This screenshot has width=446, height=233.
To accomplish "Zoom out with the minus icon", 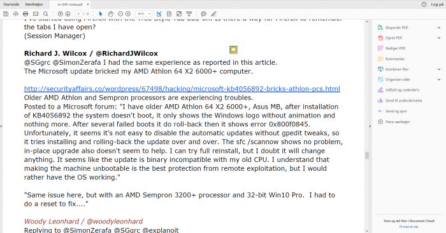I will point(120,14).
